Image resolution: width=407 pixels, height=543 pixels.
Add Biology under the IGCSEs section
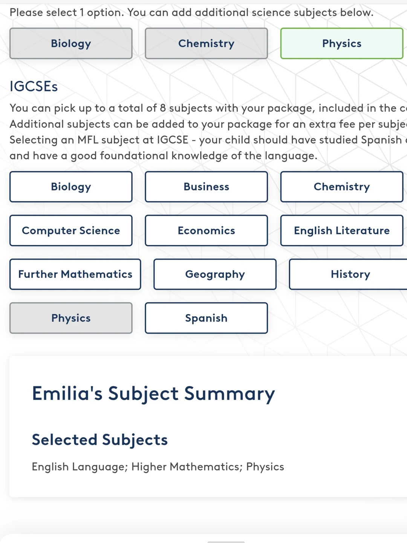click(x=71, y=187)
